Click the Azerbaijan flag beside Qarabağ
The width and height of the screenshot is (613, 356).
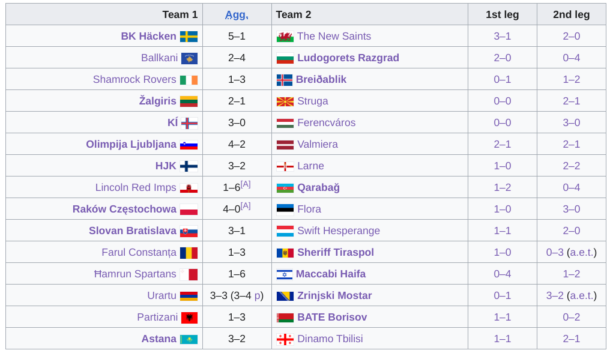click(x=285, y=189)
